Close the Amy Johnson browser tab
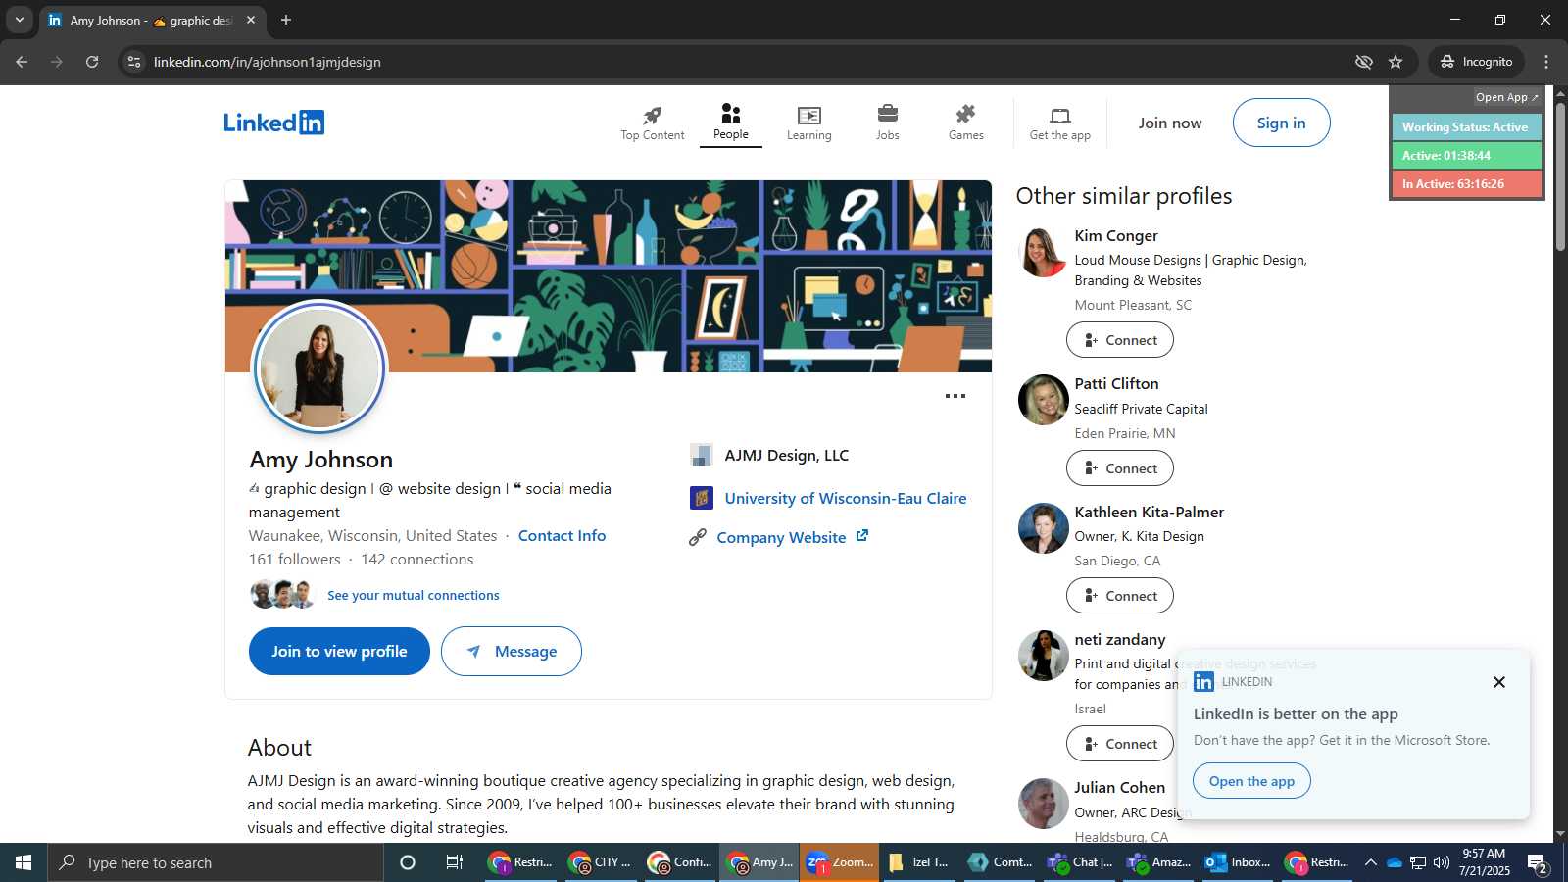This screenshot has width=1568, height=882. click(x=251, y=20)
